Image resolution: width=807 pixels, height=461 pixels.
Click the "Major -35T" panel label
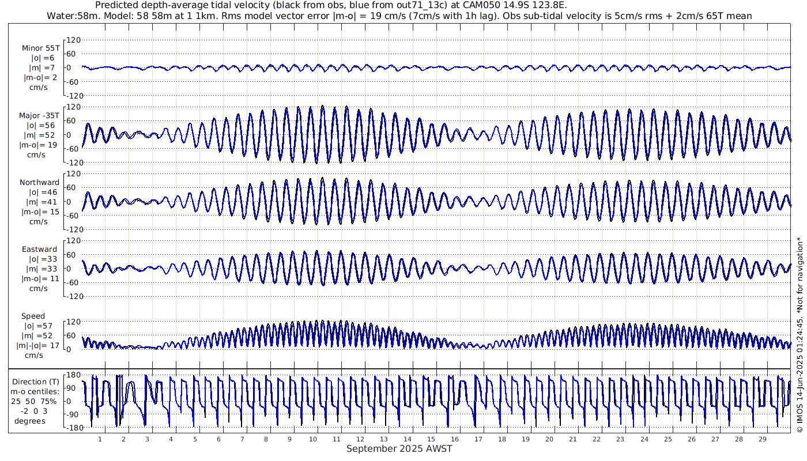[x=39, y=115]
